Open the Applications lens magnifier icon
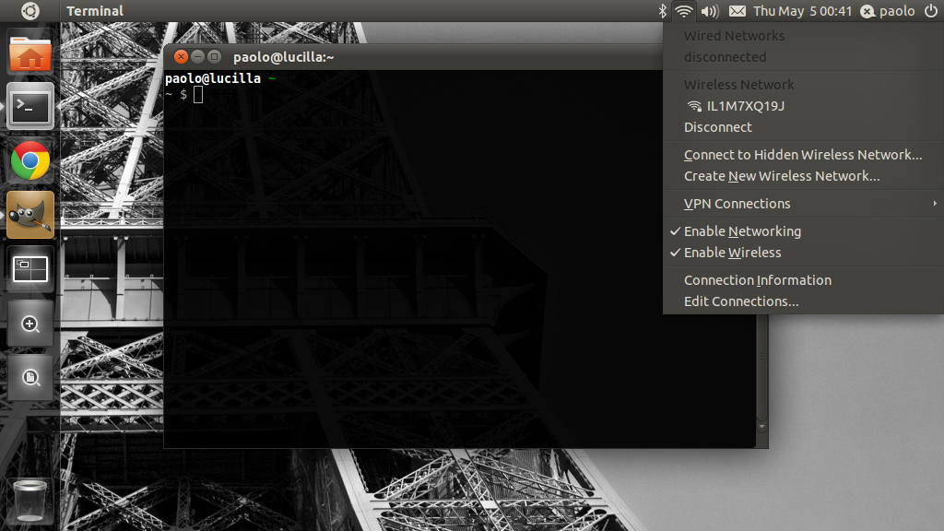The width and height of the screenshot is (944, 531). click(30, 324)
